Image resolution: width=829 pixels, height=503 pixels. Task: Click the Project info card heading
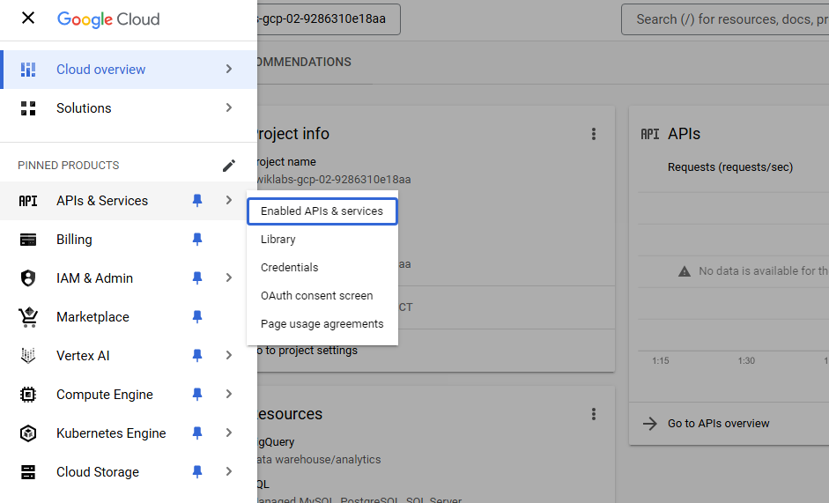click(x=293, y=134)
